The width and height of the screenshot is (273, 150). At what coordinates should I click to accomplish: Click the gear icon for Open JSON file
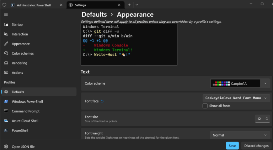click(x=6, y=146)
